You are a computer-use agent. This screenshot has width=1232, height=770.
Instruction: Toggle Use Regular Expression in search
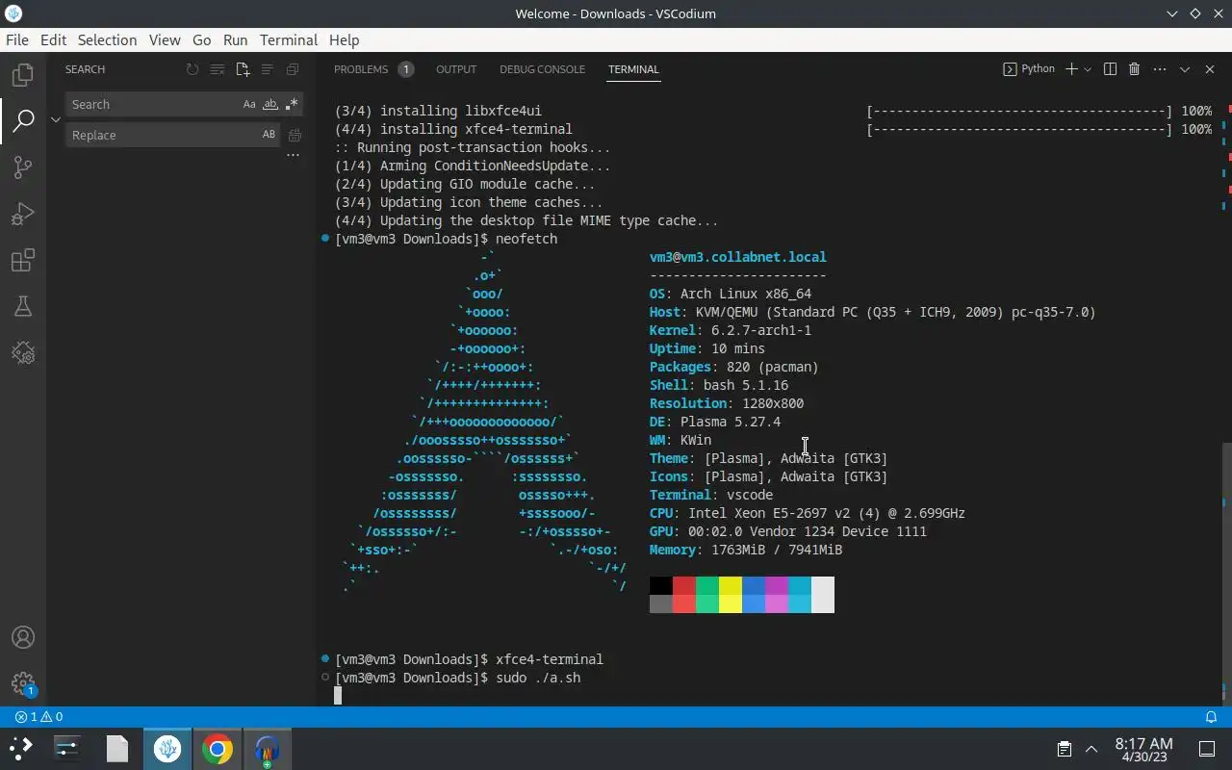292,104
